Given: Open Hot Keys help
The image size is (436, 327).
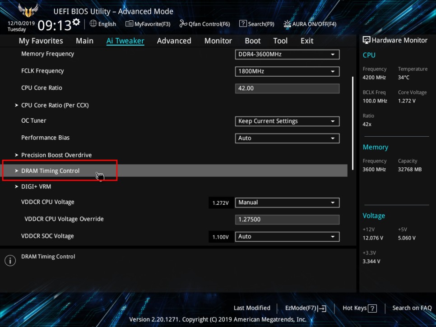Looking at the screenshot, I should pyautogui.click(x=360, y=308).
